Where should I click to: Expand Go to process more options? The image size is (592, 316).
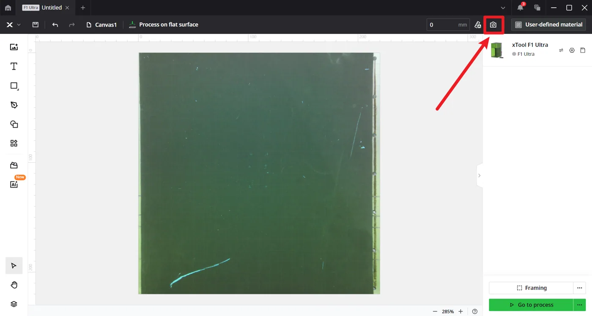pos(579,305)
